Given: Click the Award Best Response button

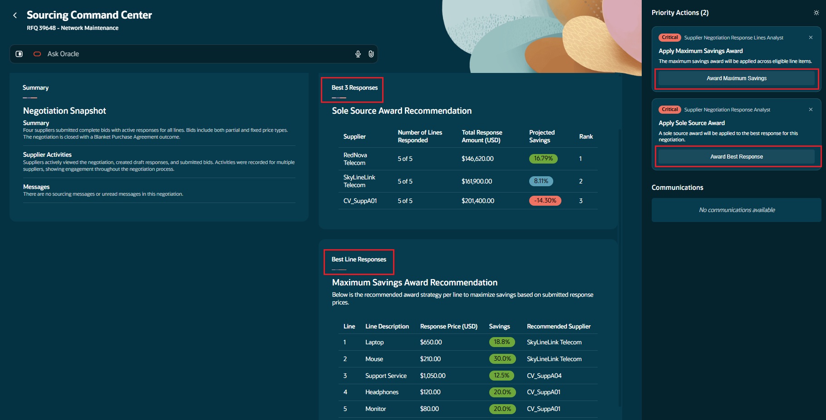Looking at the screenshot, I should (737, 157).
